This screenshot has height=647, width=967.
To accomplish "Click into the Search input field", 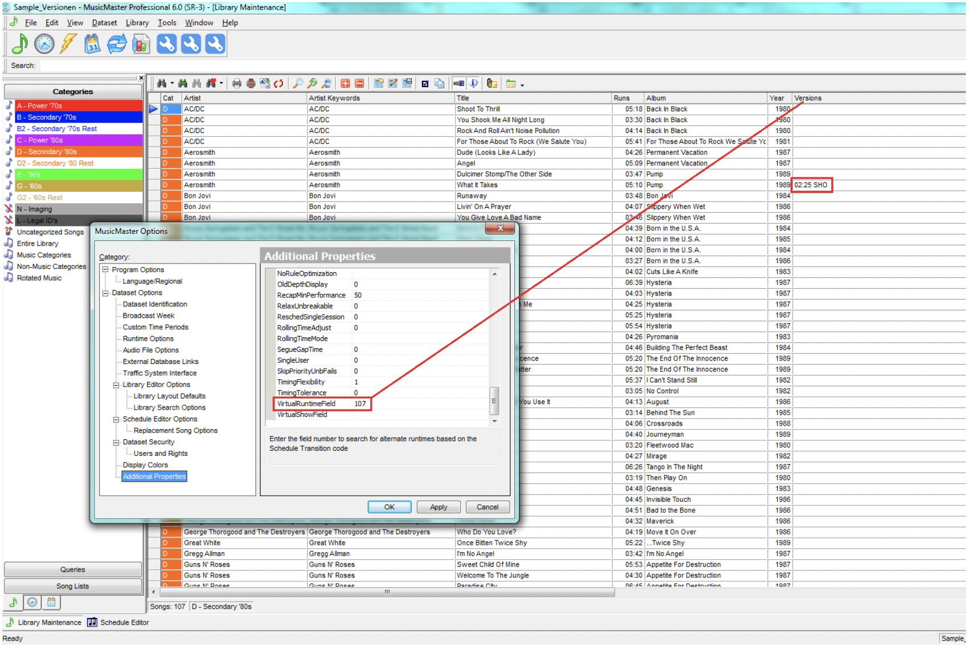I will 502,66.
